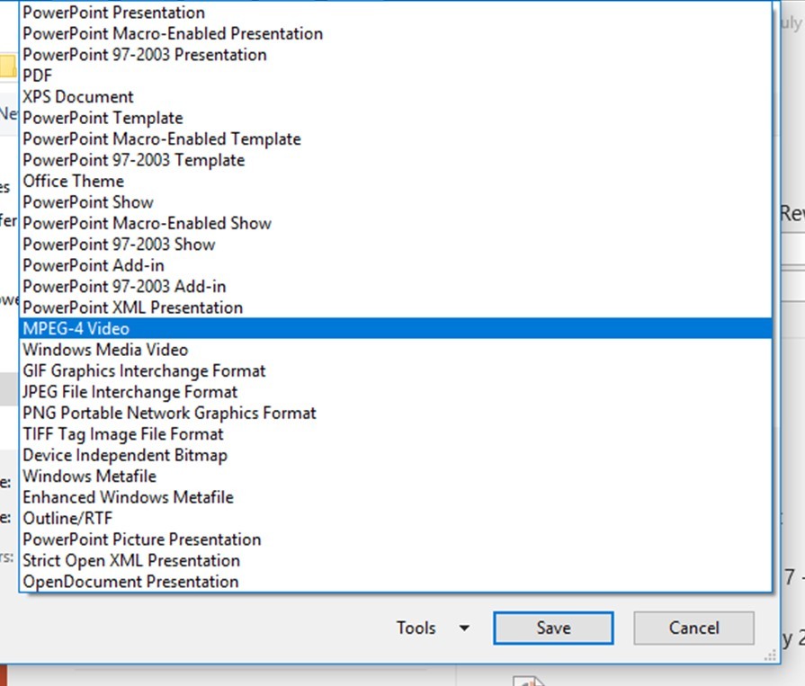Pick PowerPoint 97-2003 Show
805x686 pixels.
(x=396, y=244)
